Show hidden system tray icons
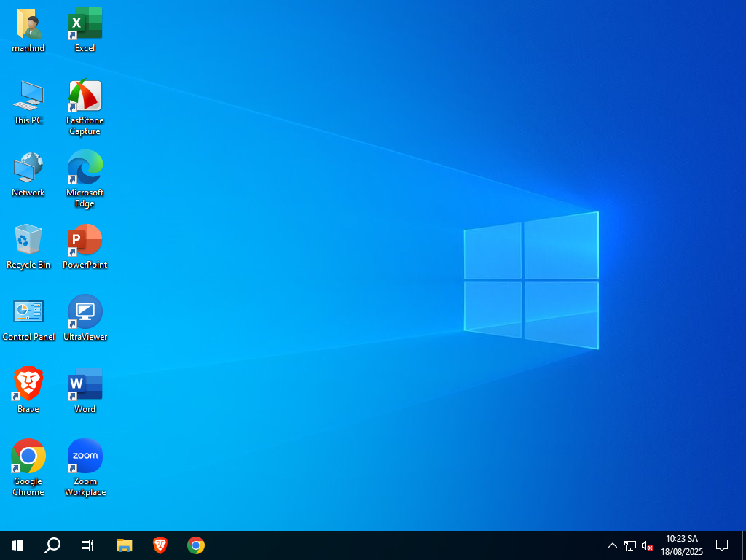 click(613, 545)
